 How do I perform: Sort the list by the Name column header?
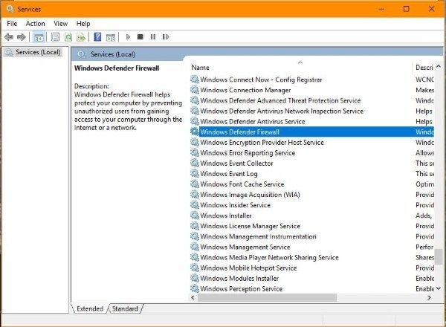[297, 67]
